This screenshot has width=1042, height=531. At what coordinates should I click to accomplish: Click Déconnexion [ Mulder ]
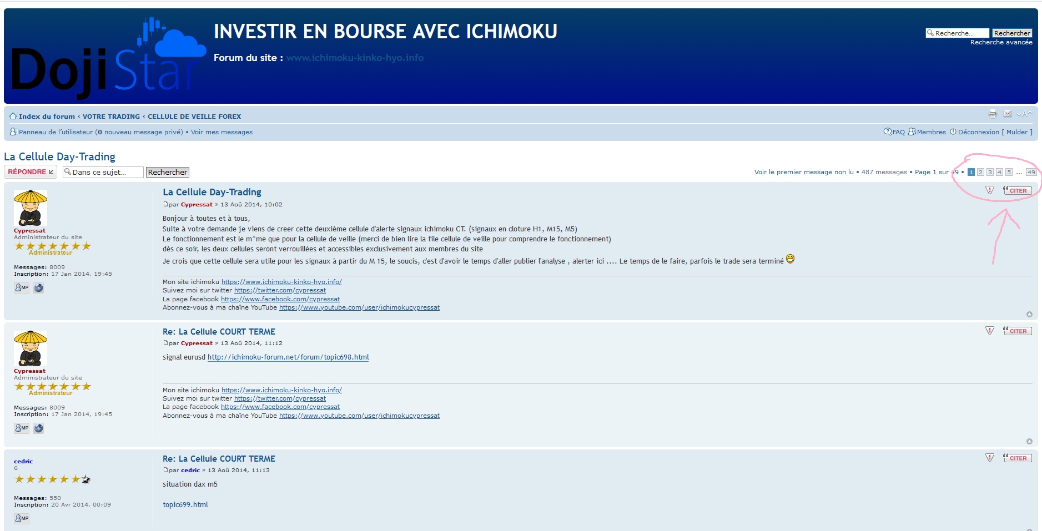991,132
